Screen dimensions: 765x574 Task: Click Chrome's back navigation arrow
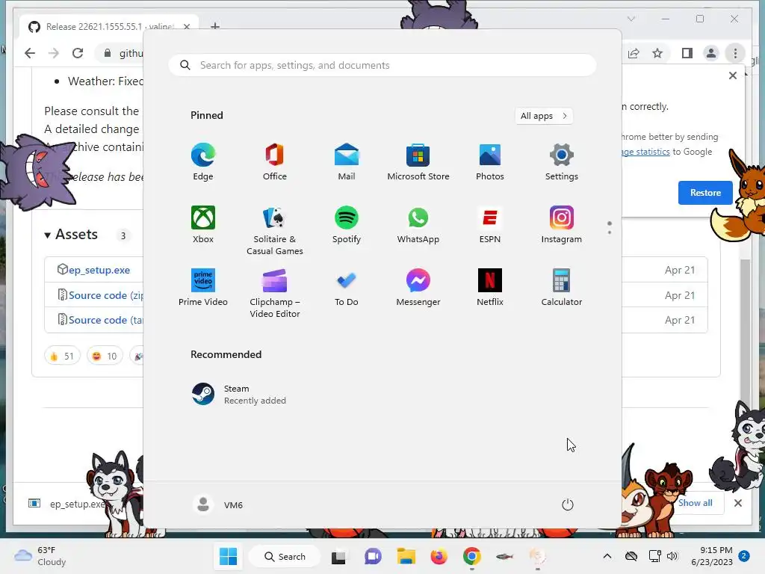(x=30, y=53)
